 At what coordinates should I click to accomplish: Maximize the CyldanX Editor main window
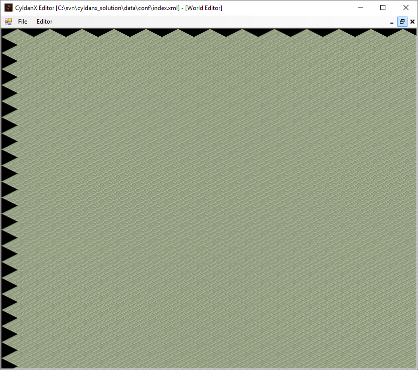click(383, 8)
